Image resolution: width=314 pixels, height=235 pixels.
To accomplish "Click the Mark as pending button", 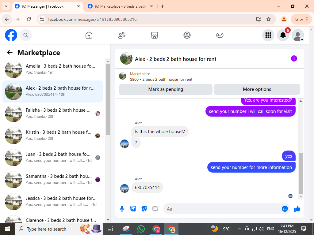I will coord(166,89).
